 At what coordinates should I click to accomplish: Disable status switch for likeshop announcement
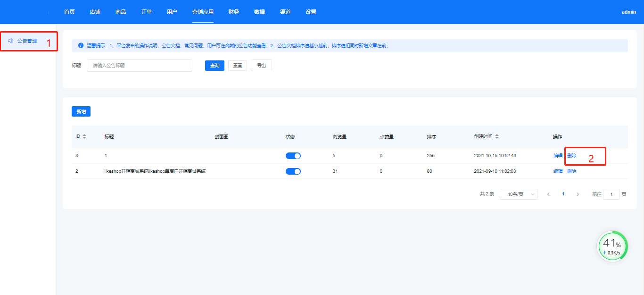(x=293, y=171)
